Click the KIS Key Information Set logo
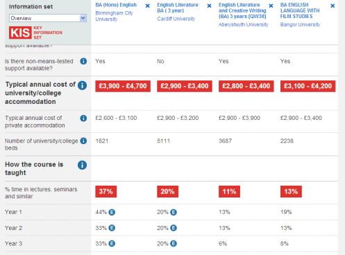Viewport: 345px width, 255px height. tap(35, 33)
